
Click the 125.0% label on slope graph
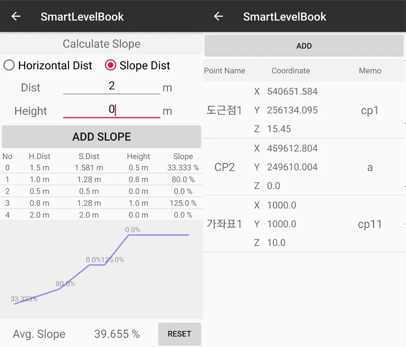click(x=113, y=260)
